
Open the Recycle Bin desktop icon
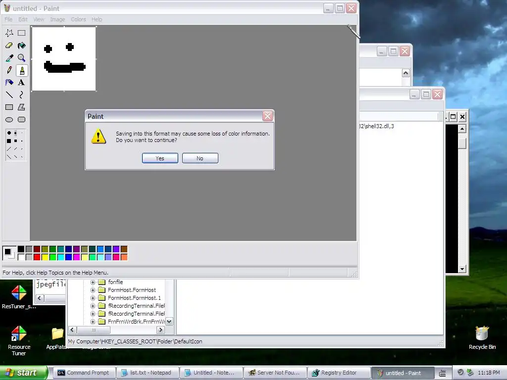(482, 337)
